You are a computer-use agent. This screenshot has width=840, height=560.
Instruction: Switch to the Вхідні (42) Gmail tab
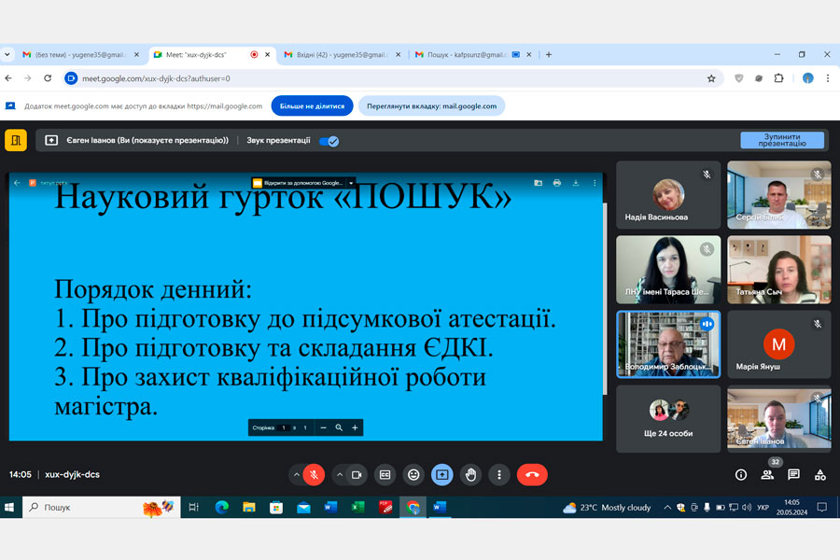(343, 55)
